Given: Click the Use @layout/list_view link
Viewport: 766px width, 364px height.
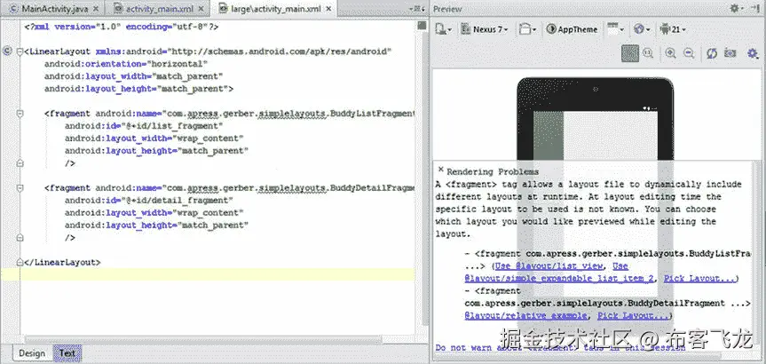Looking at the screenshot, I should click(x=550, y=266).
